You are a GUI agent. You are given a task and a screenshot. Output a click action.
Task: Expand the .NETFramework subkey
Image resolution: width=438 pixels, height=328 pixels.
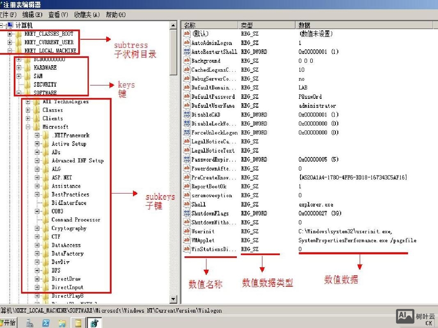(x=37, y=135)
